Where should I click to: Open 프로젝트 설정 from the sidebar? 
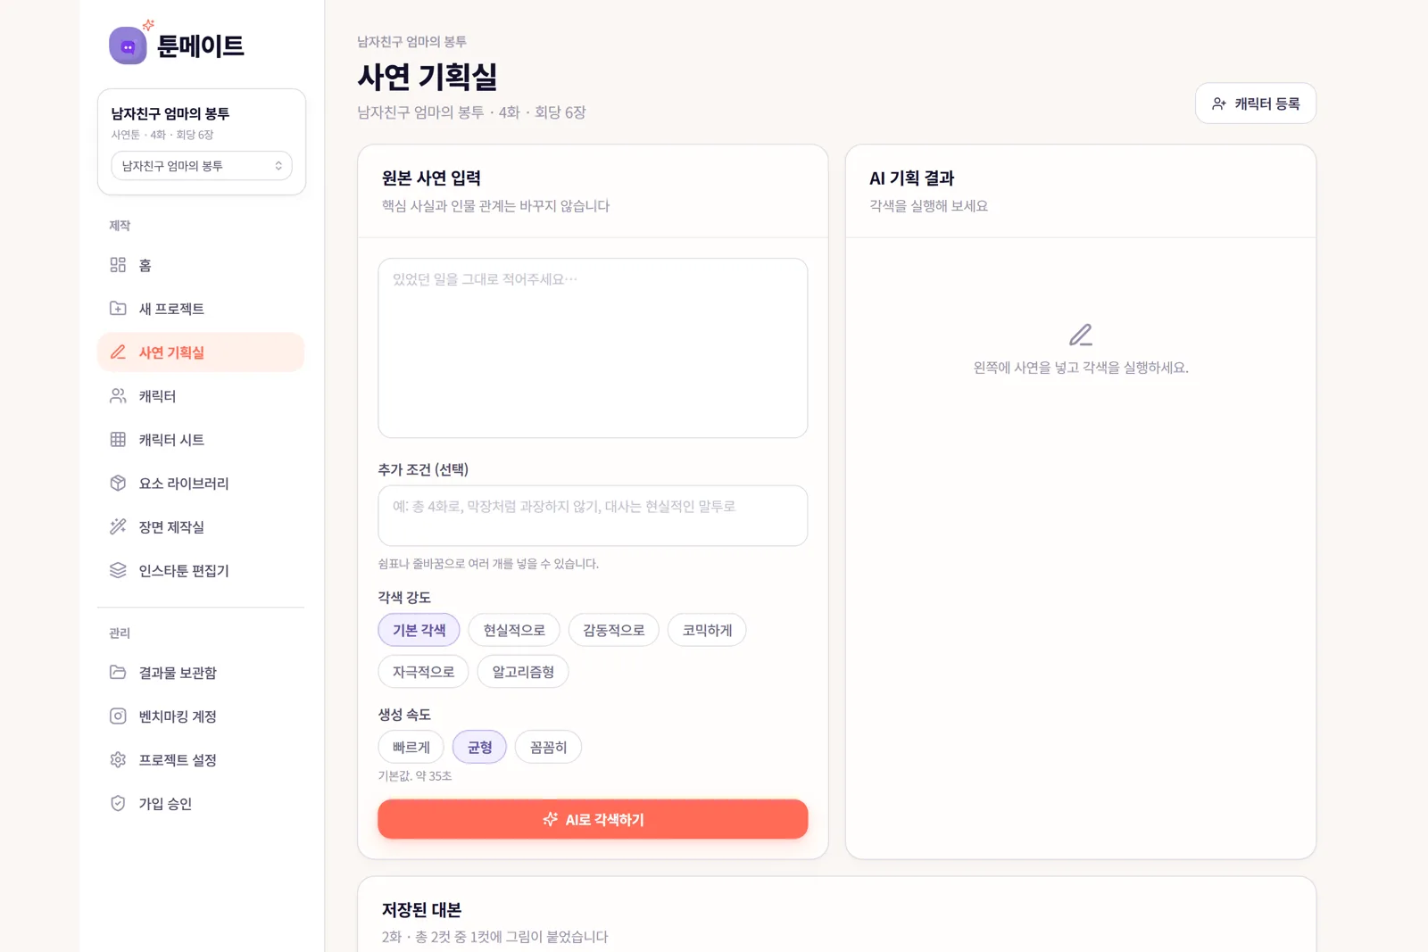click(201, 760)
